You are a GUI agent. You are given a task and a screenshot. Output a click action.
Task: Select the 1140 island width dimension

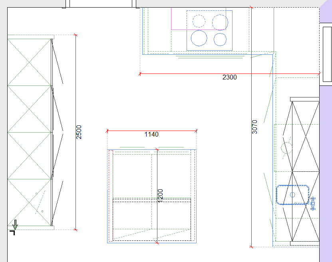[x=151, y=135]
